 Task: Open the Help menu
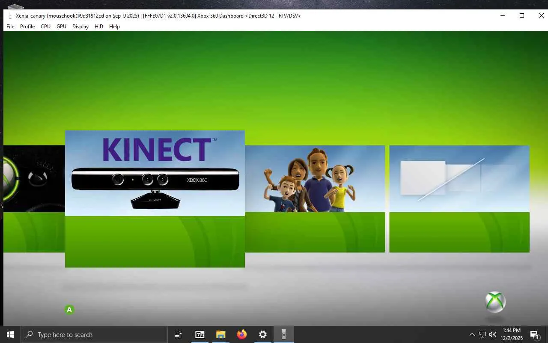114,27
